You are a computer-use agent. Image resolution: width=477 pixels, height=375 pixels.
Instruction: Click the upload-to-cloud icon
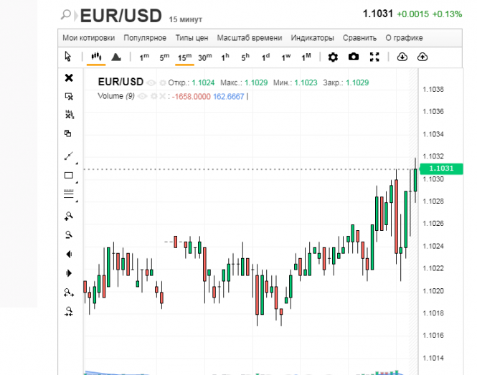(422, 57)
